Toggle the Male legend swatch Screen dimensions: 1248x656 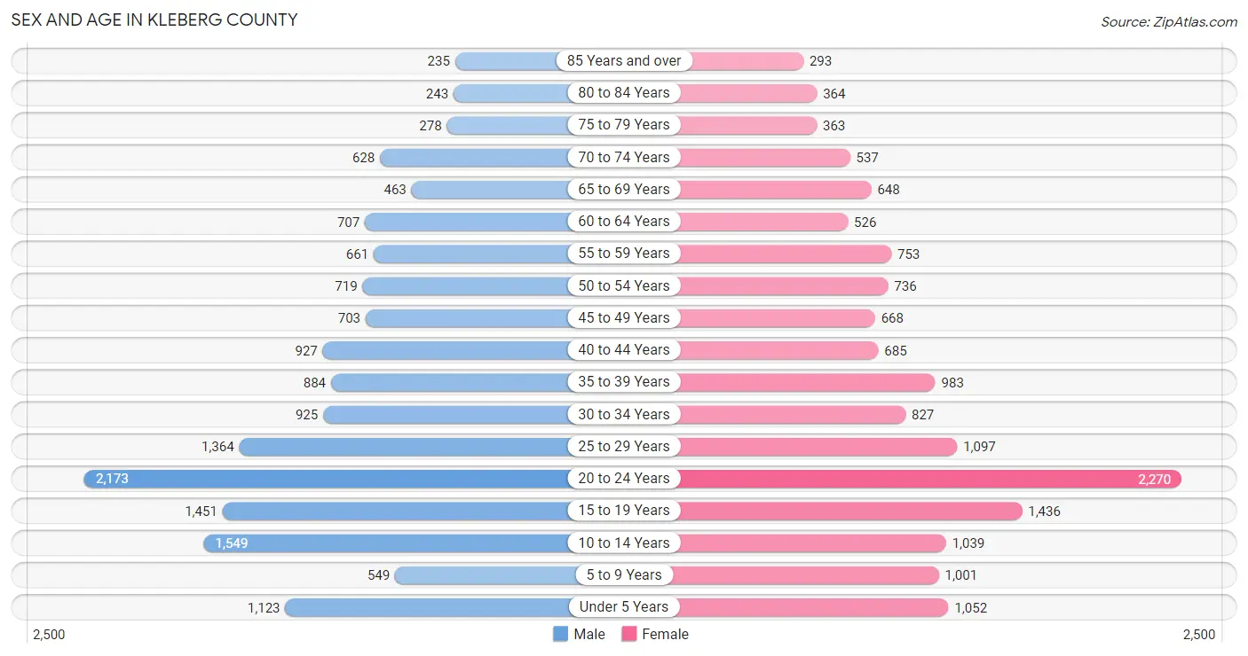point(560,634)
